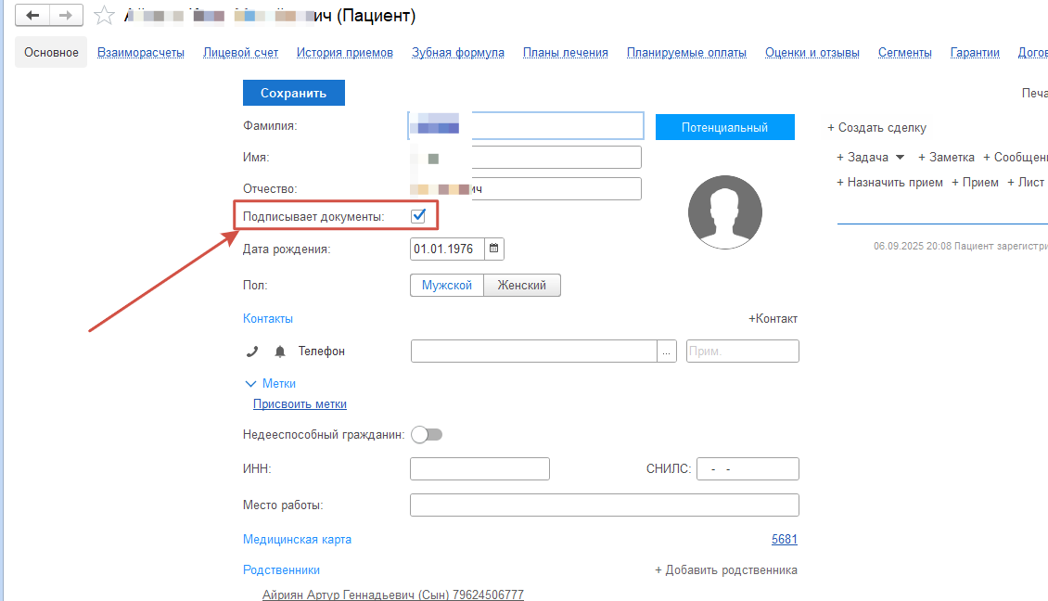This screenshot has width=1048, height=601.
Task: Go forward with the right arrow button
Action: click(66, 15)
